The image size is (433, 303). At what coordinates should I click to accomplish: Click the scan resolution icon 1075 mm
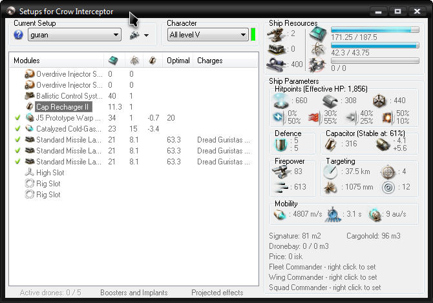pyautogui.click(x=331, y=188)
